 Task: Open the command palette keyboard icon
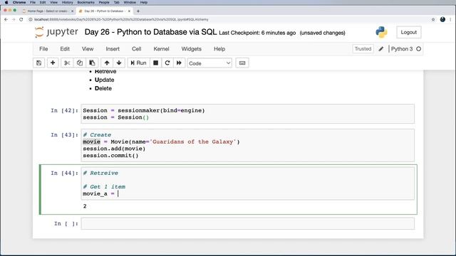(242, 63)
